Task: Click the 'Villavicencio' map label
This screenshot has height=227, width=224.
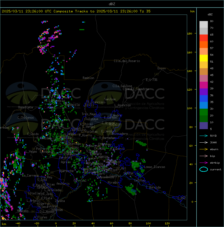Action: pos(54,101)
